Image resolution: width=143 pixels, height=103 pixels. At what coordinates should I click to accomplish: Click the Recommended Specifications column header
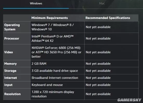108,18
